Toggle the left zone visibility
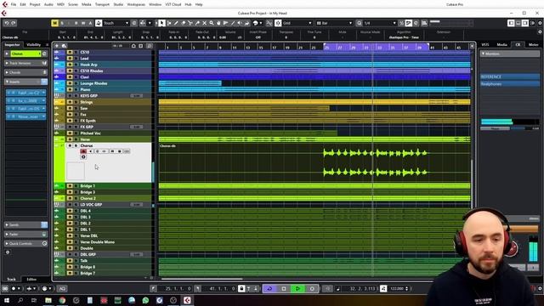The image size is (544, 306). point(511,23)
